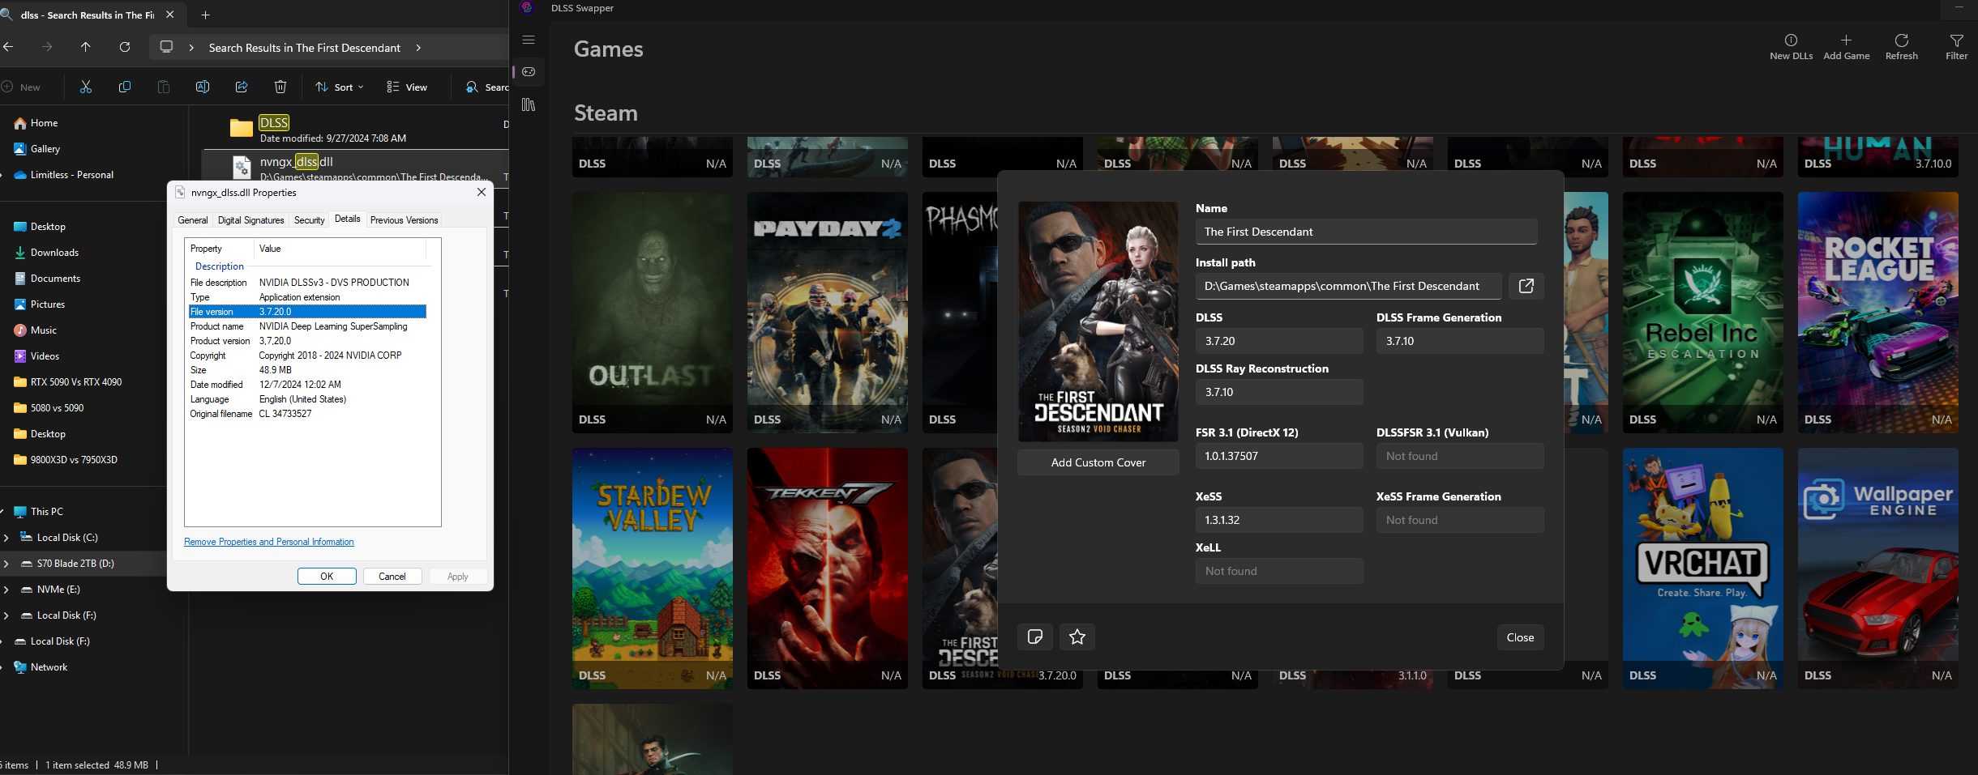The height and width of the screenshot is (775, 1978).
Task: Open the Filter option
Action: pyautogui.click(x=1956, y=47)
